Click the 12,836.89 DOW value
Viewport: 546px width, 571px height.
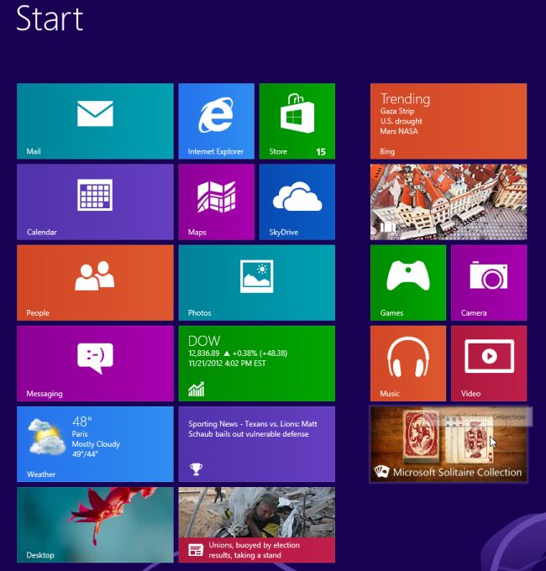(204, 354)
